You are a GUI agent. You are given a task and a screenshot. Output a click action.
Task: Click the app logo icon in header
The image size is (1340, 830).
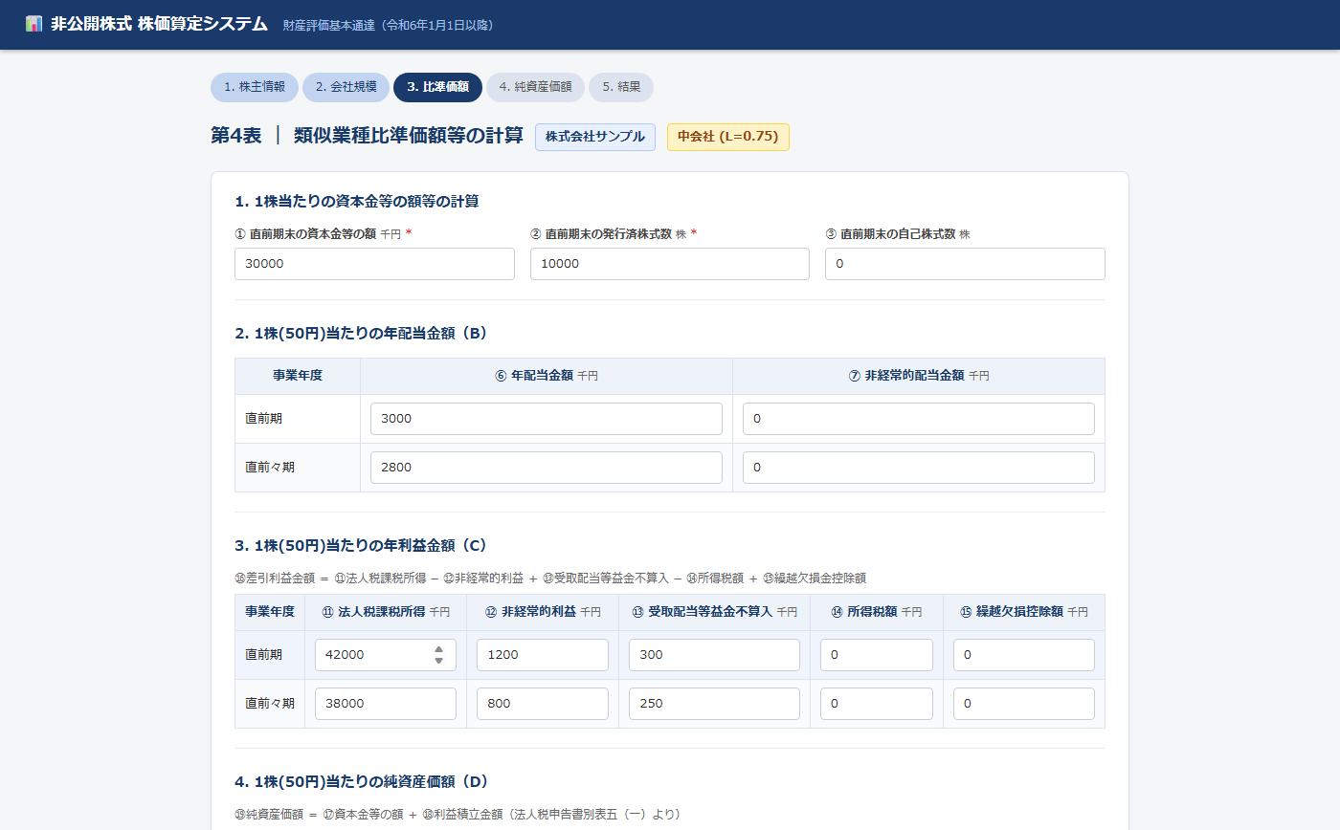(33, 24)
